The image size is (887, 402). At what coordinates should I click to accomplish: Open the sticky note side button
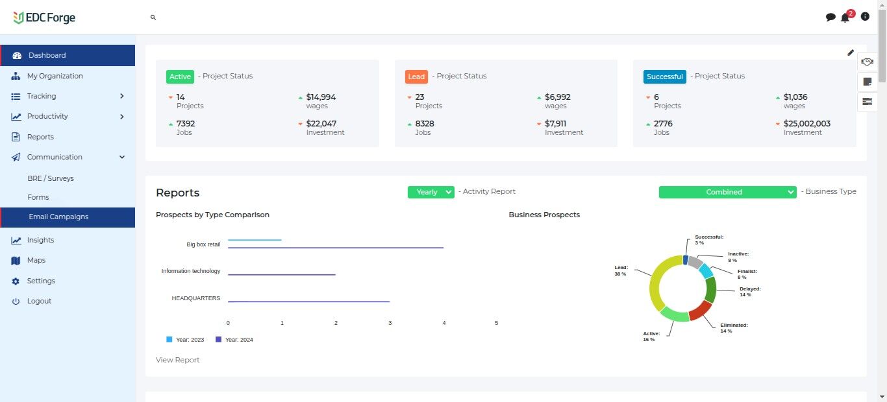[867, 82]
